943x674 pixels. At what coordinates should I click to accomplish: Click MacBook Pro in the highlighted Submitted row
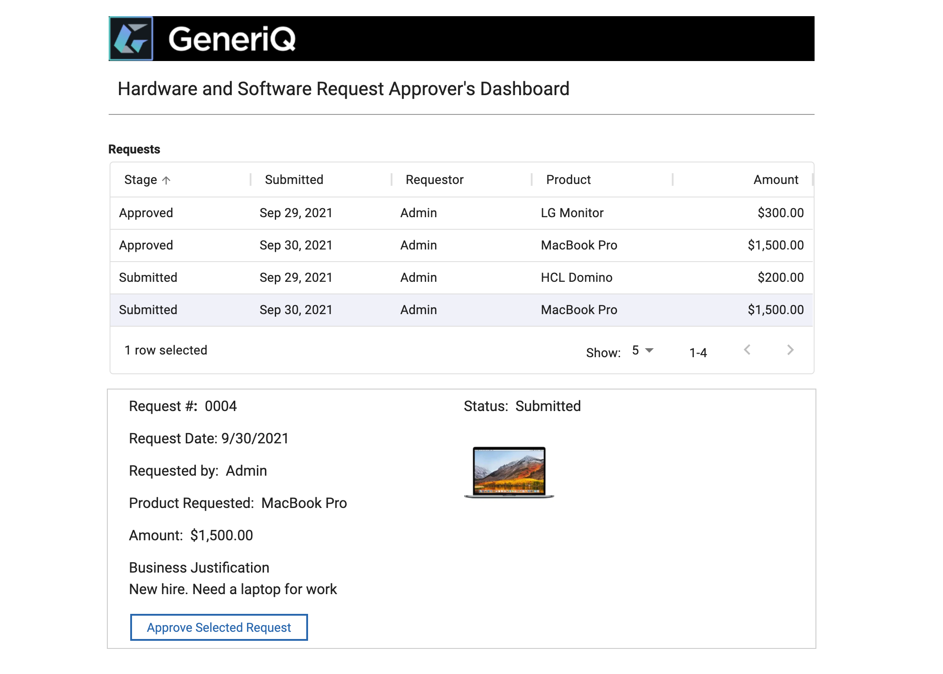click(579, 310)
